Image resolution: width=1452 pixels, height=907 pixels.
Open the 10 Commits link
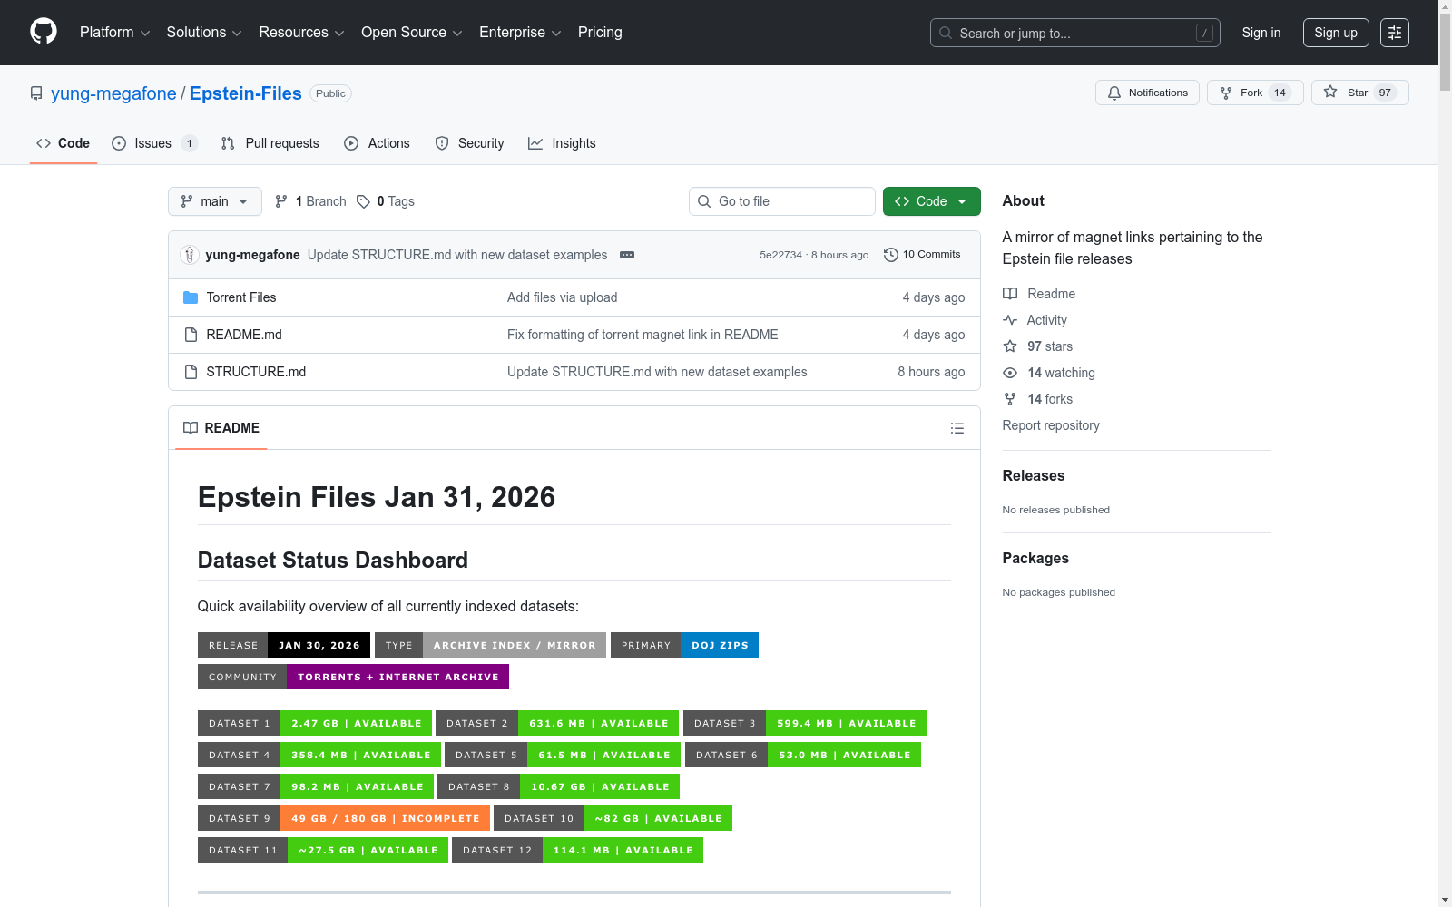[923, 255]
